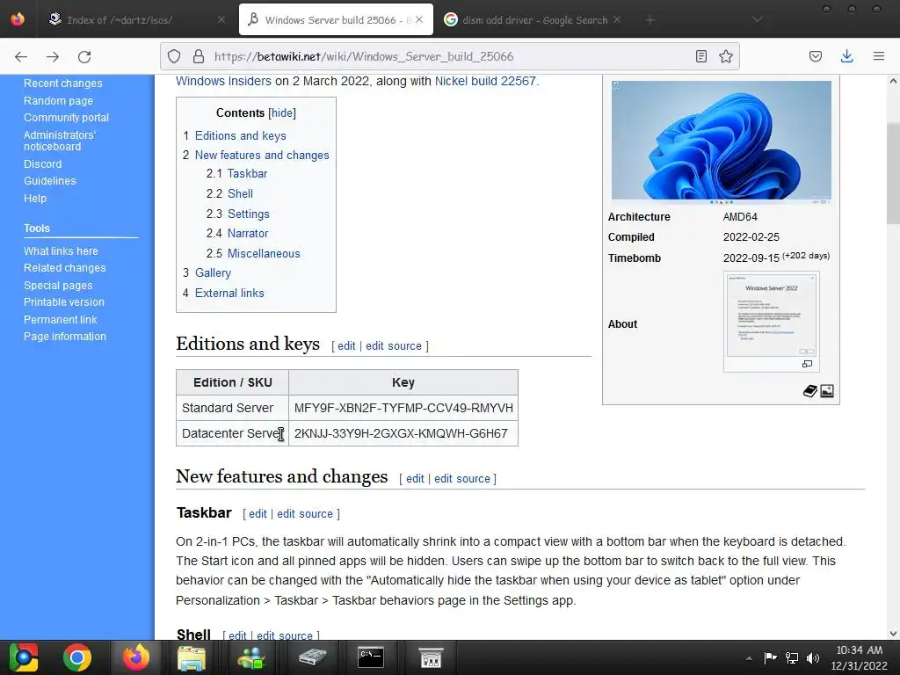Open the command prompt taskbar icon
Viewport: 900px width, 675px height.
coord(371,657)
